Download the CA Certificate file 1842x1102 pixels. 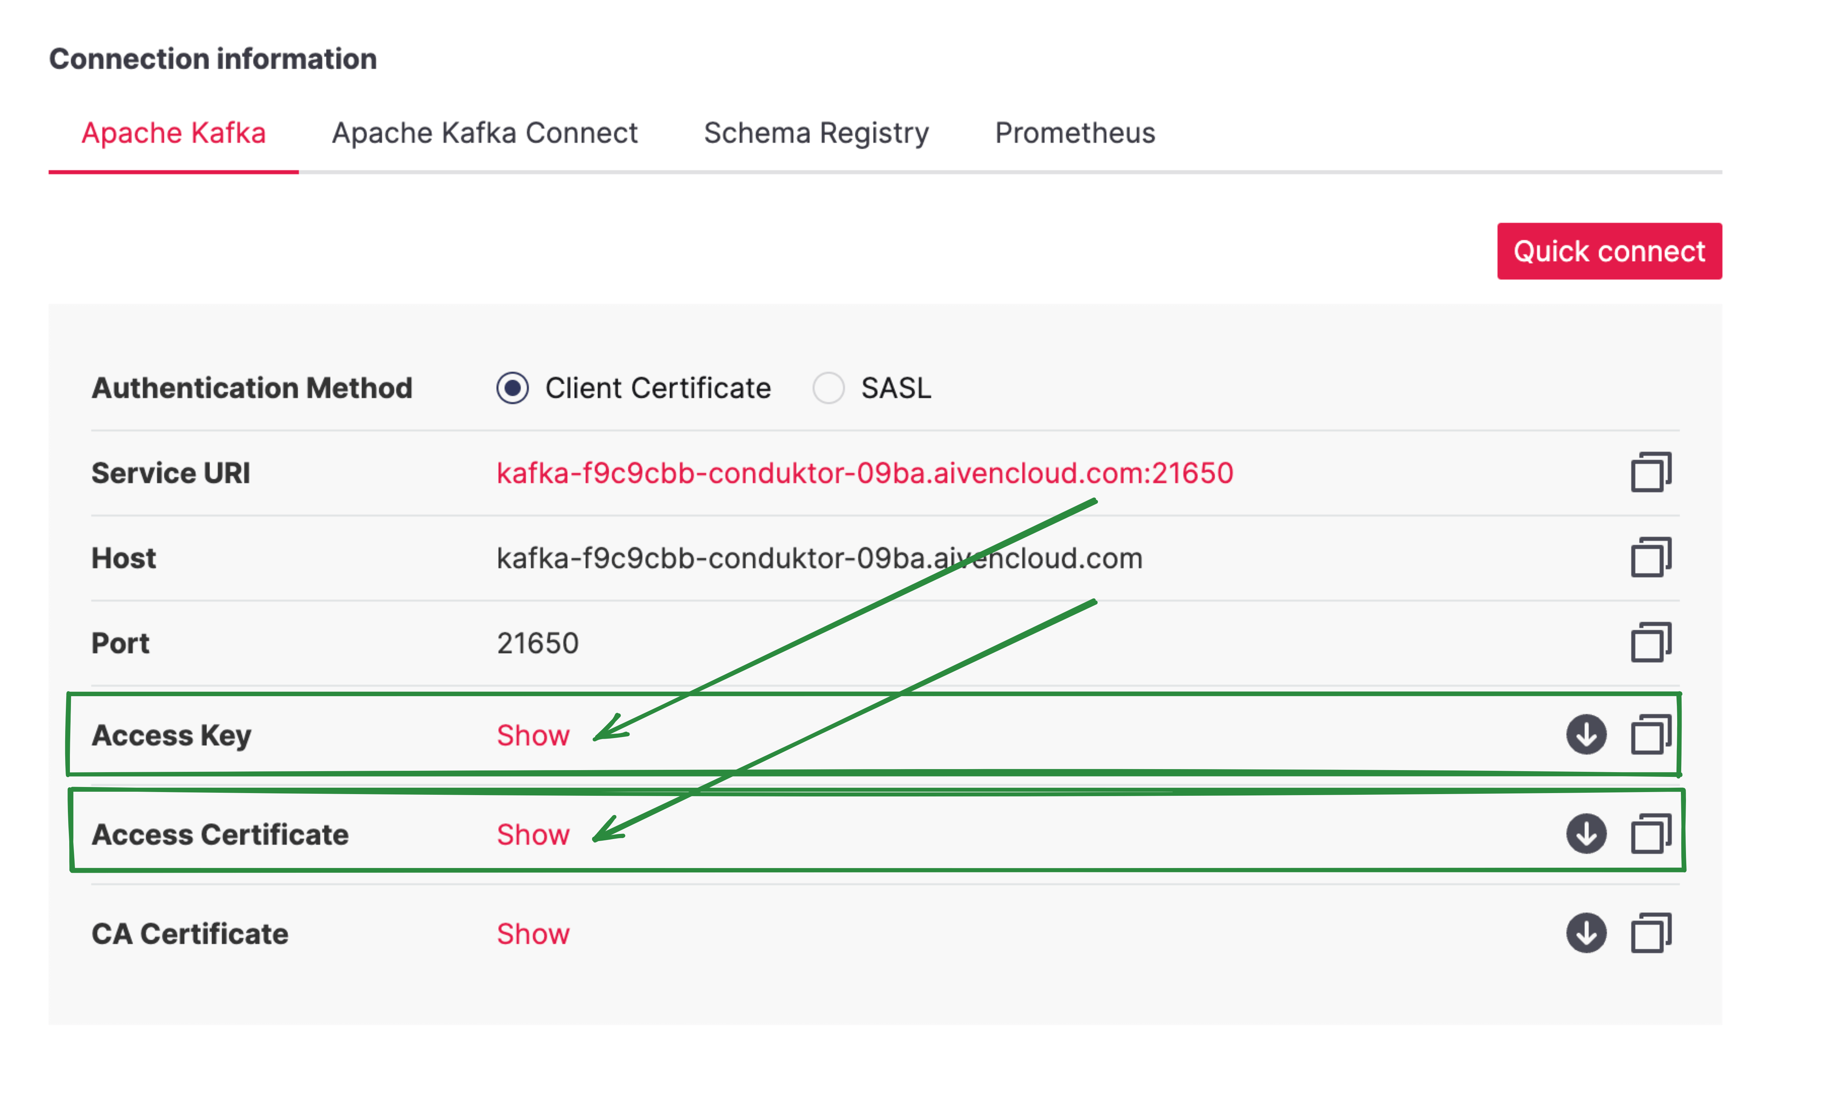[1586, 933]
